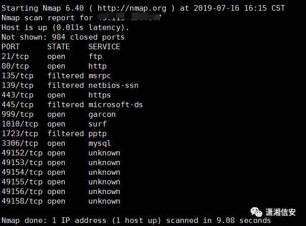
Task: Click the 49152/tcp unknown port line
Action: tap(60, 153)
